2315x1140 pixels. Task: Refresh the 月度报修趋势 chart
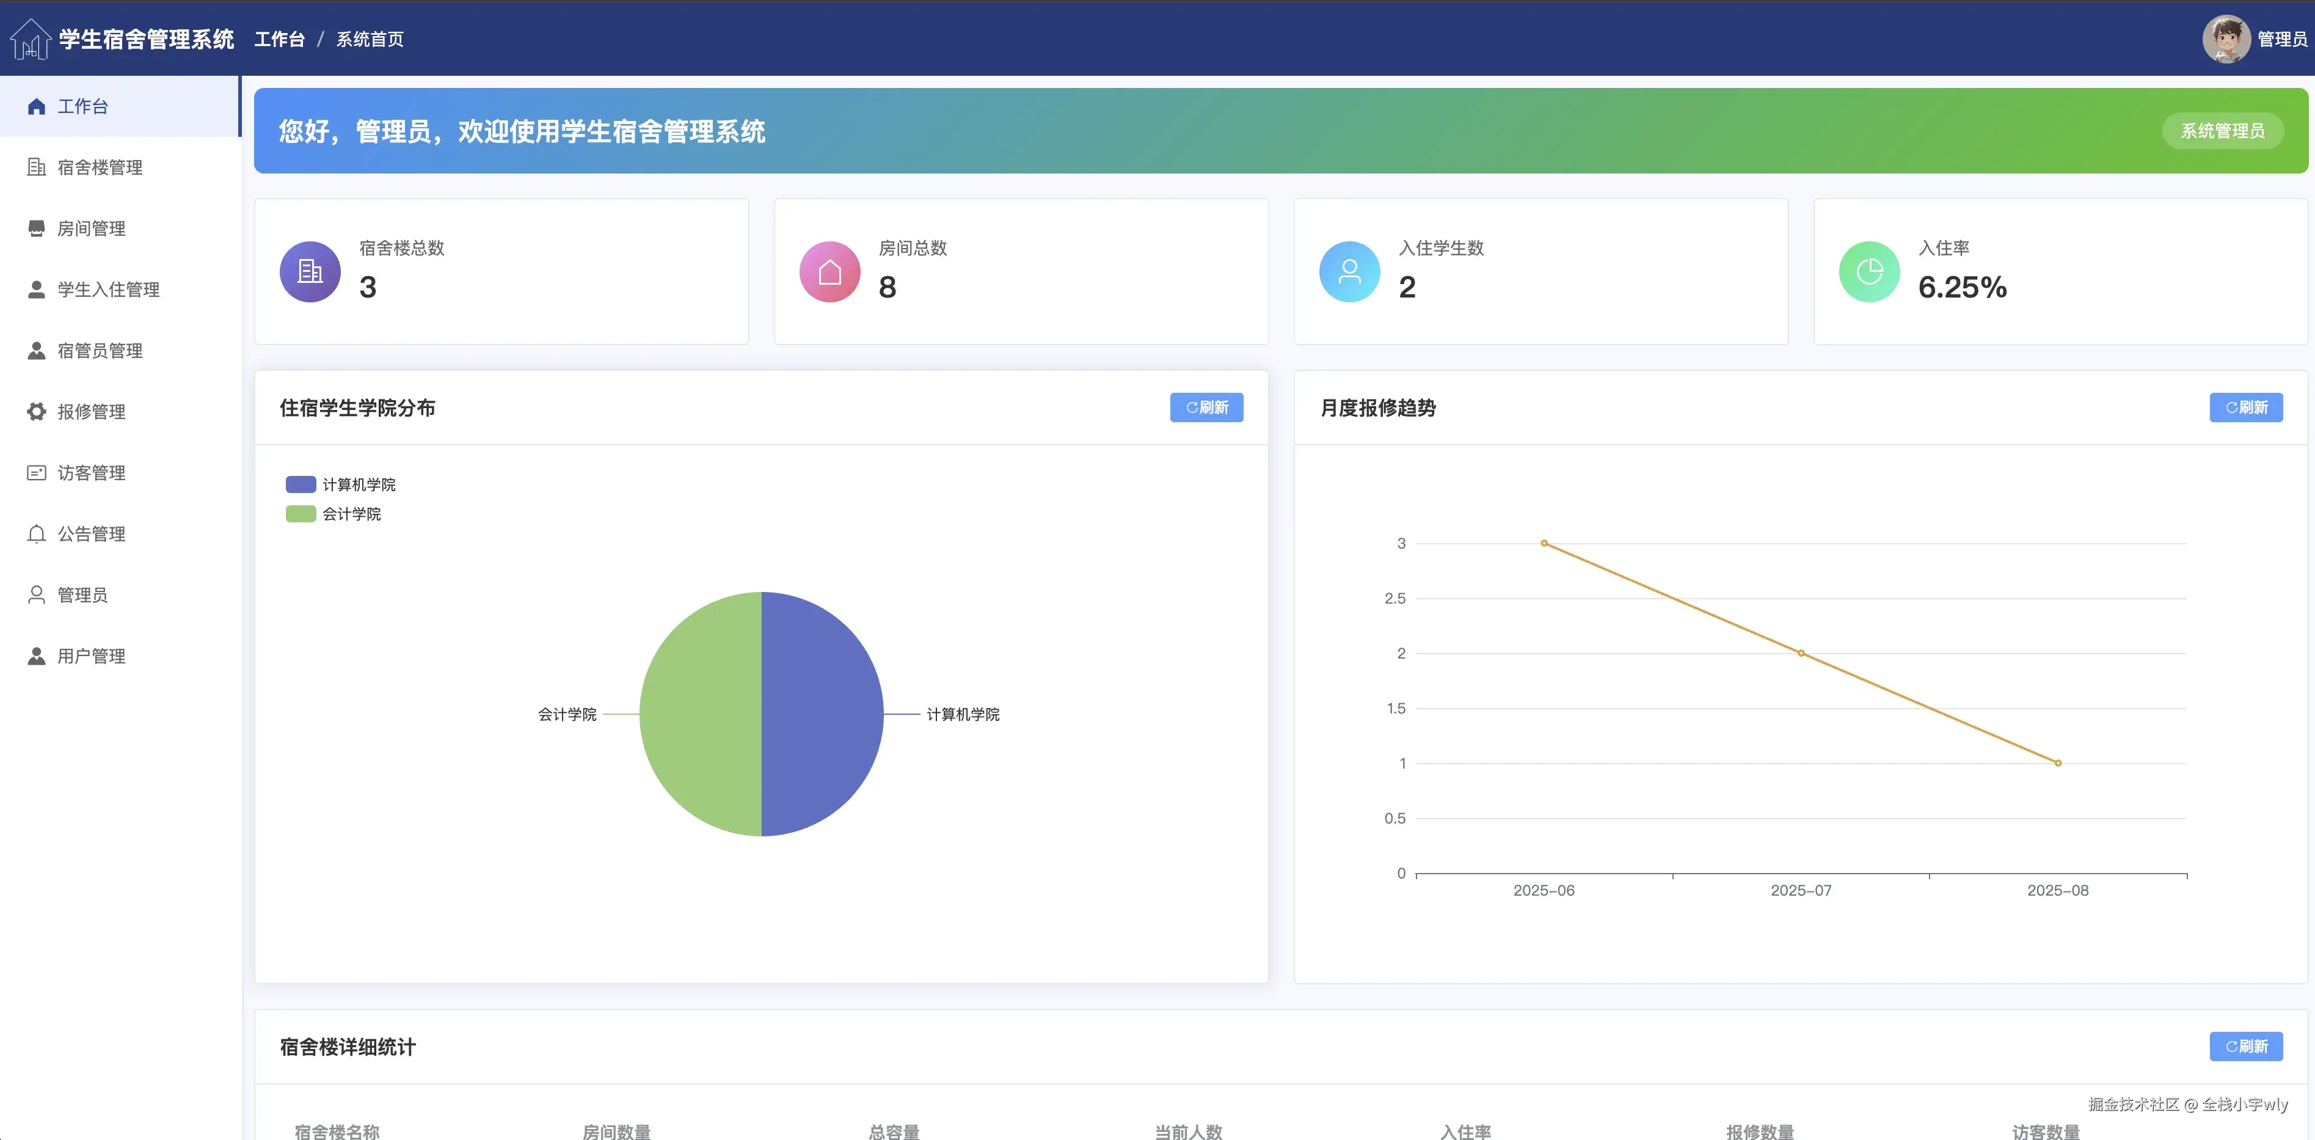2246,407
